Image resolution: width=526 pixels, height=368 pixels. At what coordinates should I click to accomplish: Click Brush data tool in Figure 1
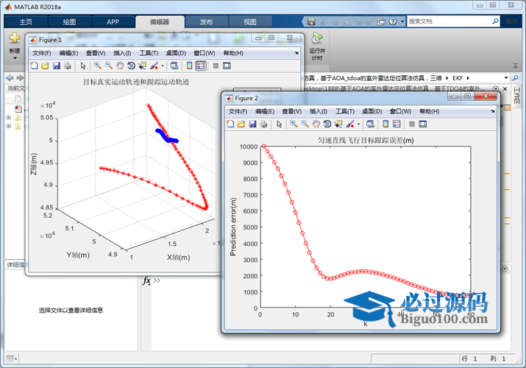click(154, 66)
